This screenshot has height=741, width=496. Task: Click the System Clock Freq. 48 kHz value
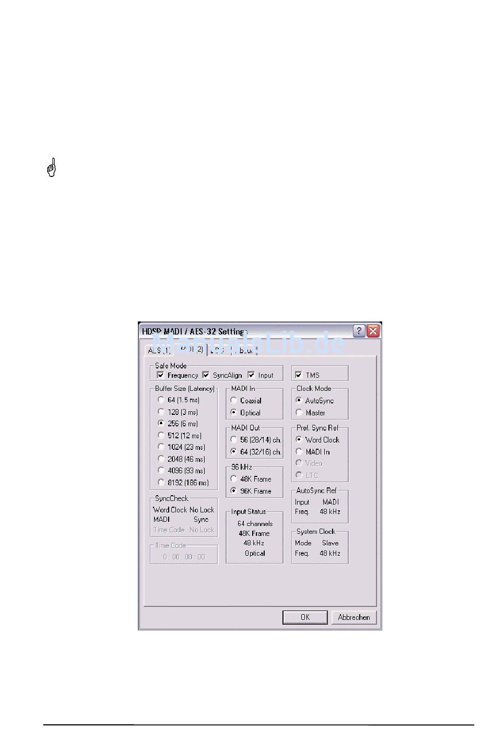pos(330,553)
